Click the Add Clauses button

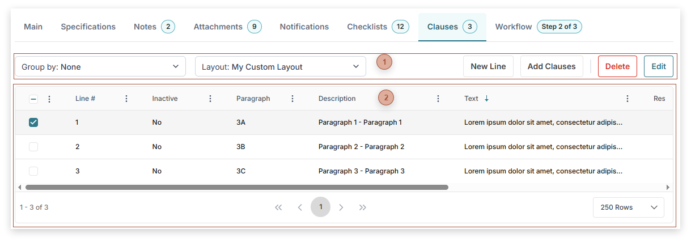(551, 66)
